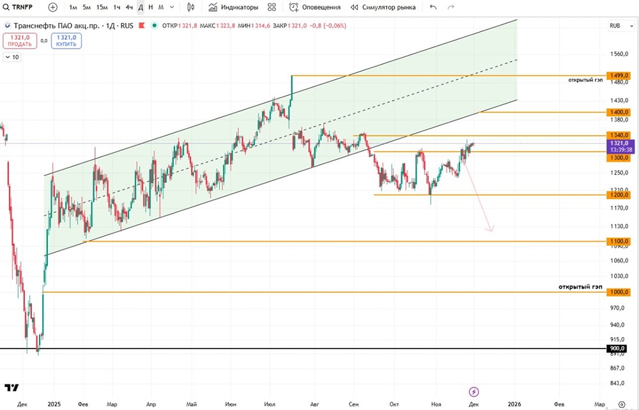The height and width of the screenshot is (410, 639).
Task: Click the purple lightning event marker
Action: tap(474, 392)
